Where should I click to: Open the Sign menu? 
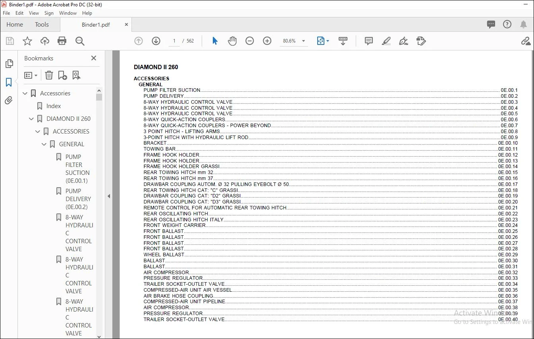pyautogui.click(x=49, y=13)
